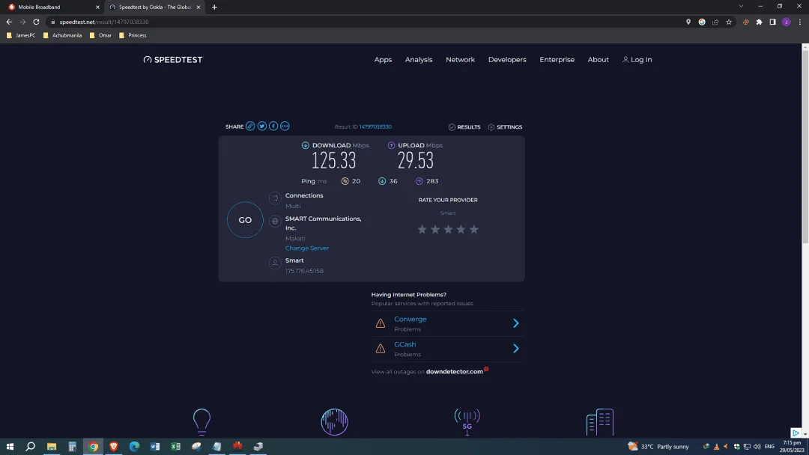Open Brave browser from taskbar
This screenshot has width=809, height=455.
(114, 446)
